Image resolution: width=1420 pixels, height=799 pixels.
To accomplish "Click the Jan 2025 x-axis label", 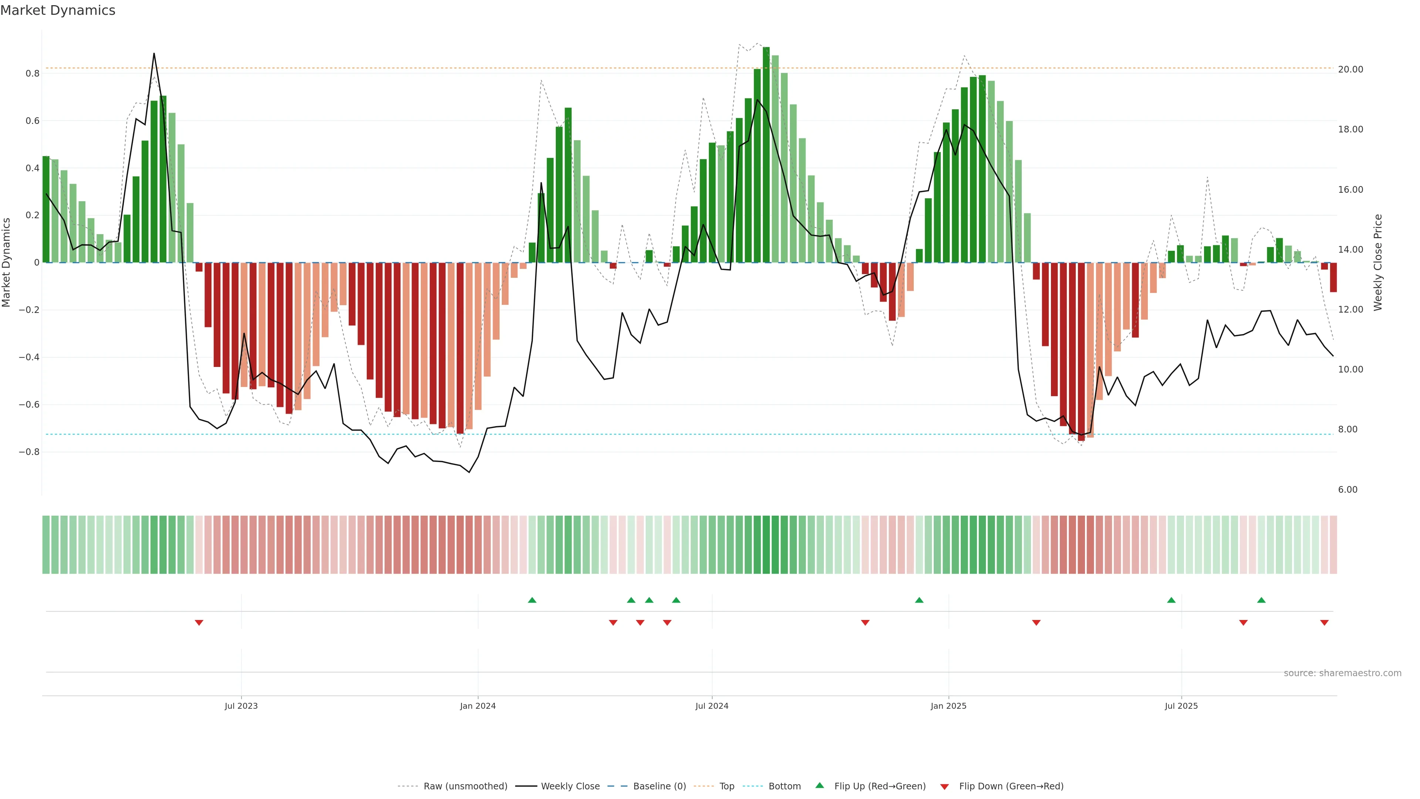I will click(948, 706).
